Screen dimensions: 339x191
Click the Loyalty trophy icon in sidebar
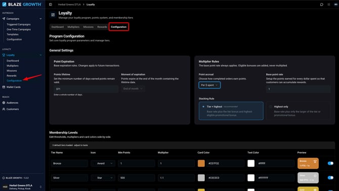coord(4,55)
